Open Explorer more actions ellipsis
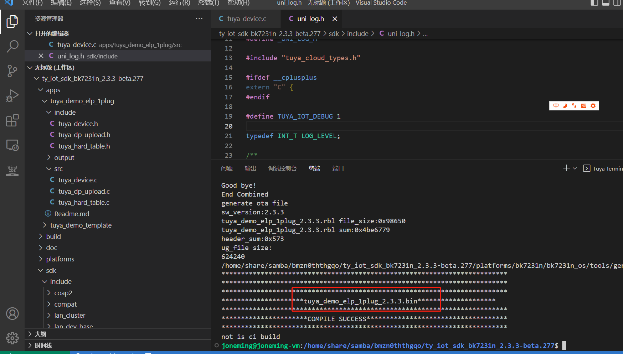The image size is (623, 354). pyautogui.click(x=199, y=19)
